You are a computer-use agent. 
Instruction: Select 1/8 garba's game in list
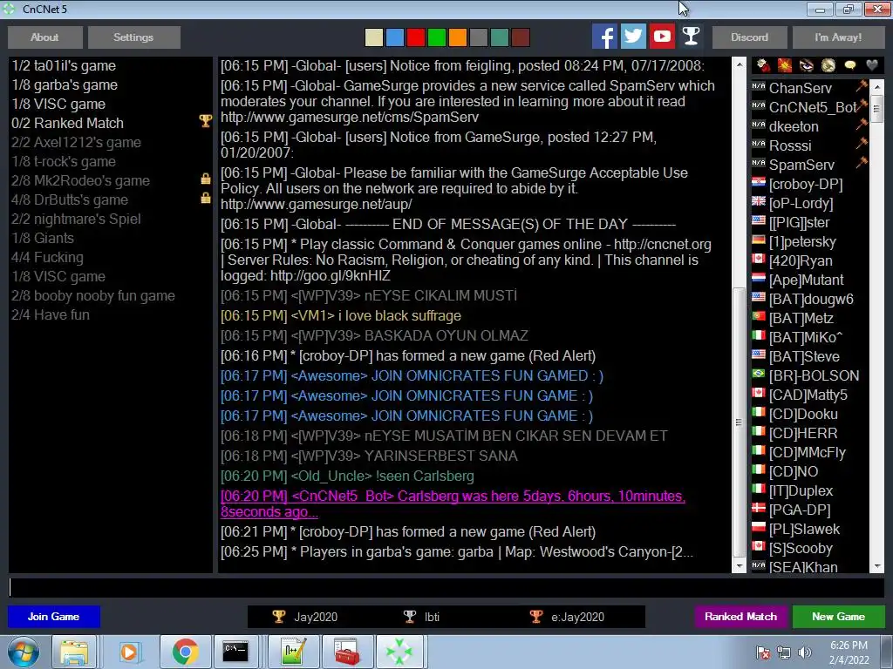click(x=111, y=85)
